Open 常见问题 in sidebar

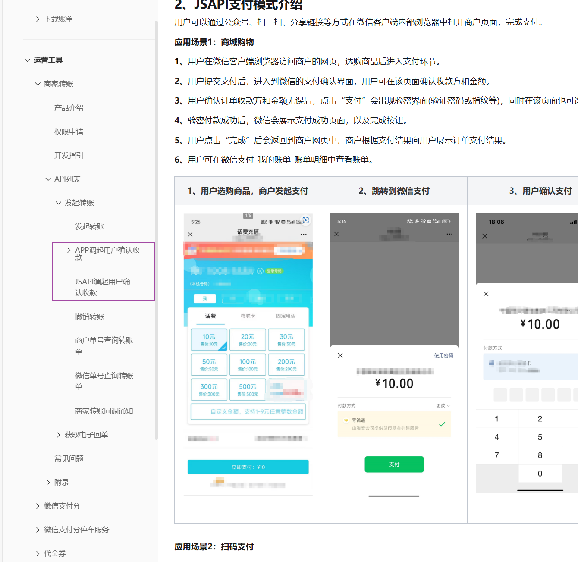click(69, 458)
